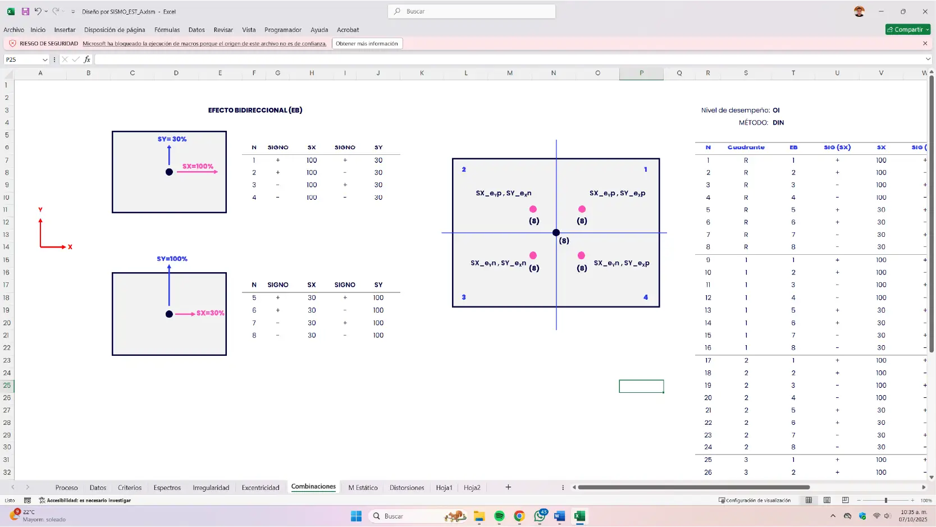The image size is (936, 527).
Task: Open the Programador ribbon tab
Action: 283,30
